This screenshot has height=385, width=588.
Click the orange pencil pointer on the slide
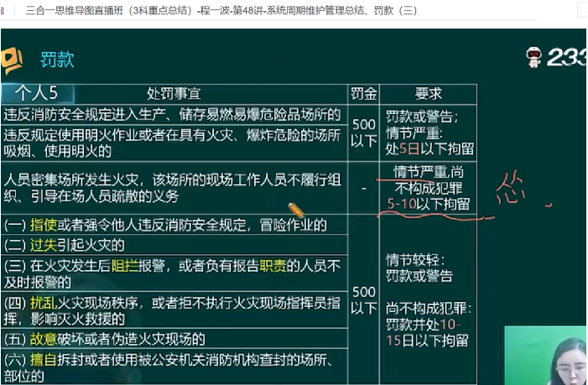(x=296, y=210)
